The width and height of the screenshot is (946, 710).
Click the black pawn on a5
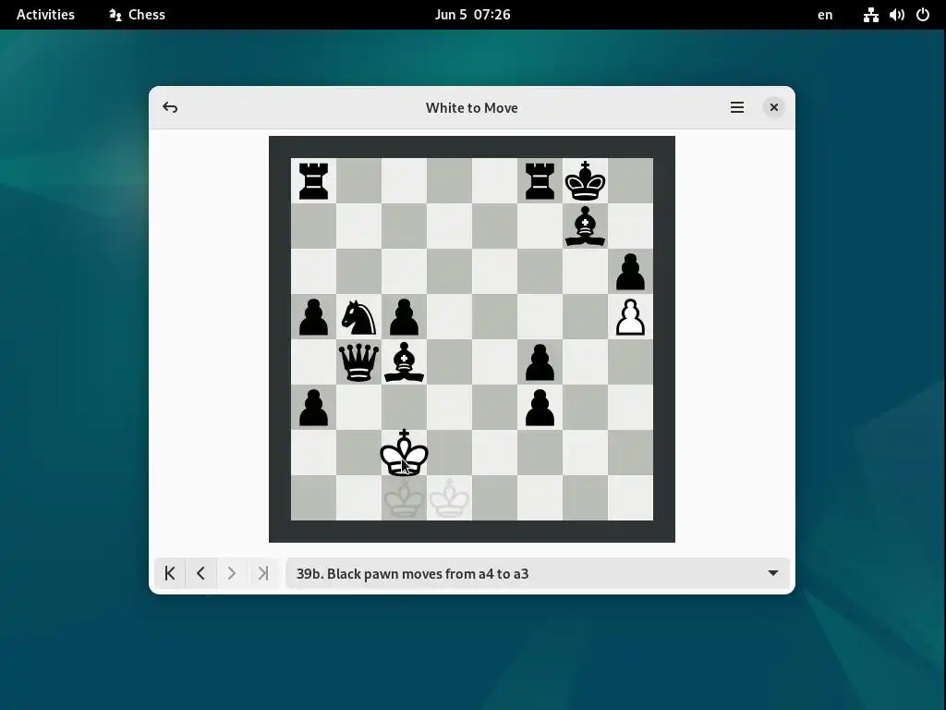point(313,317)
